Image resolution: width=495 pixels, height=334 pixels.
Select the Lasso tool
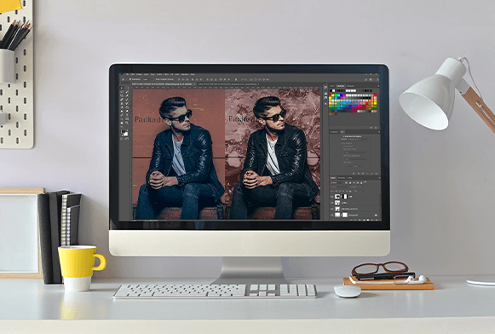[x=122, y=92]
